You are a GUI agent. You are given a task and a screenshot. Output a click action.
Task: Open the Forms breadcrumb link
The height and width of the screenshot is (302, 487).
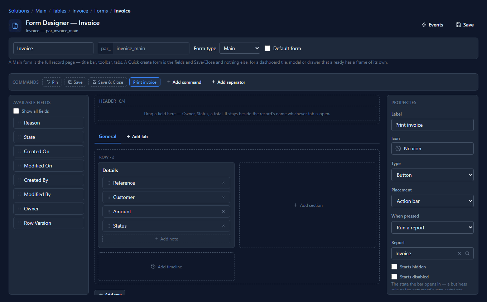pos(101,11)
